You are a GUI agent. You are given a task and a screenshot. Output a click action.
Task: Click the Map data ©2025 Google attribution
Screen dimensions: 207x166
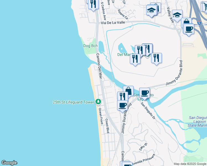[190, 164]
